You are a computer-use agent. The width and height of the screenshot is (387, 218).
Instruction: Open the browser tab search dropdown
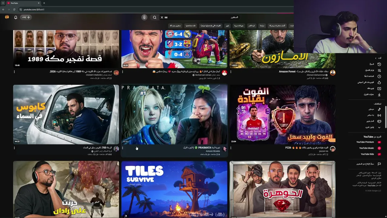(x=3, y=3)
